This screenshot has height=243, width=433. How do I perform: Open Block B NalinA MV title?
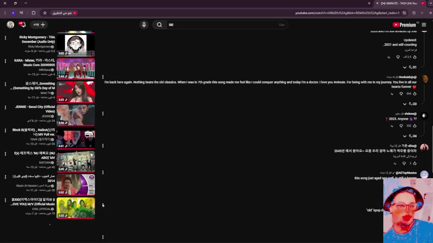pos(33,132)
